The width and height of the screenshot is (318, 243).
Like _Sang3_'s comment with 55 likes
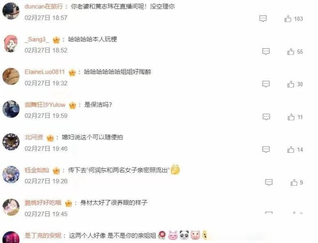pos(290,51)
